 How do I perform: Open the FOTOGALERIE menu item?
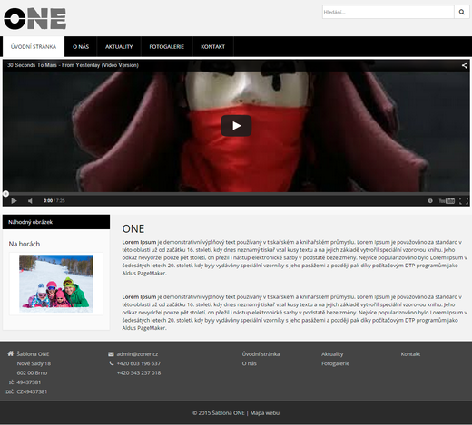tap(167, 47)
